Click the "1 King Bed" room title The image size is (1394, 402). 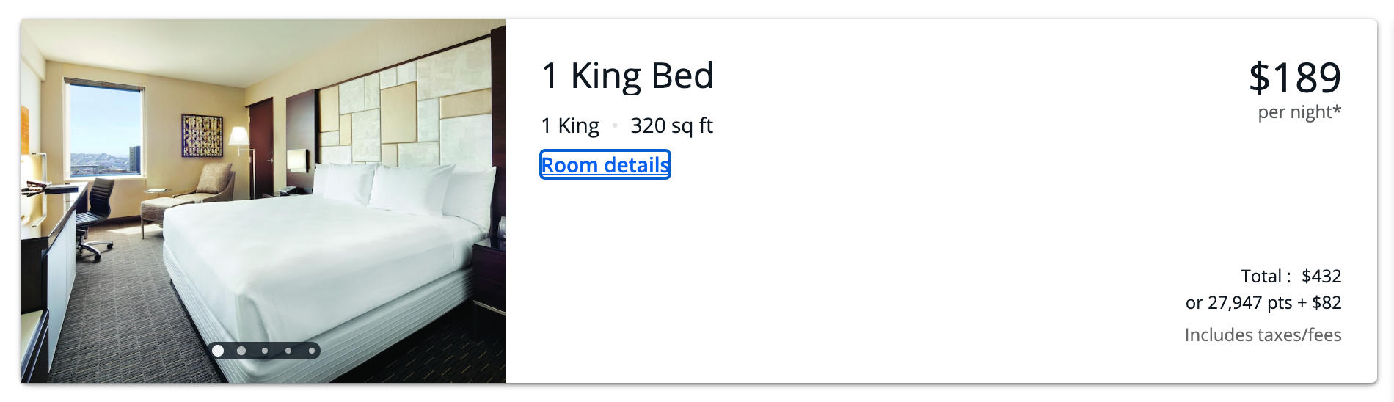pos(627,76)
